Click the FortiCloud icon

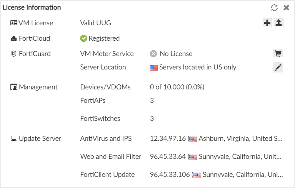13,38
